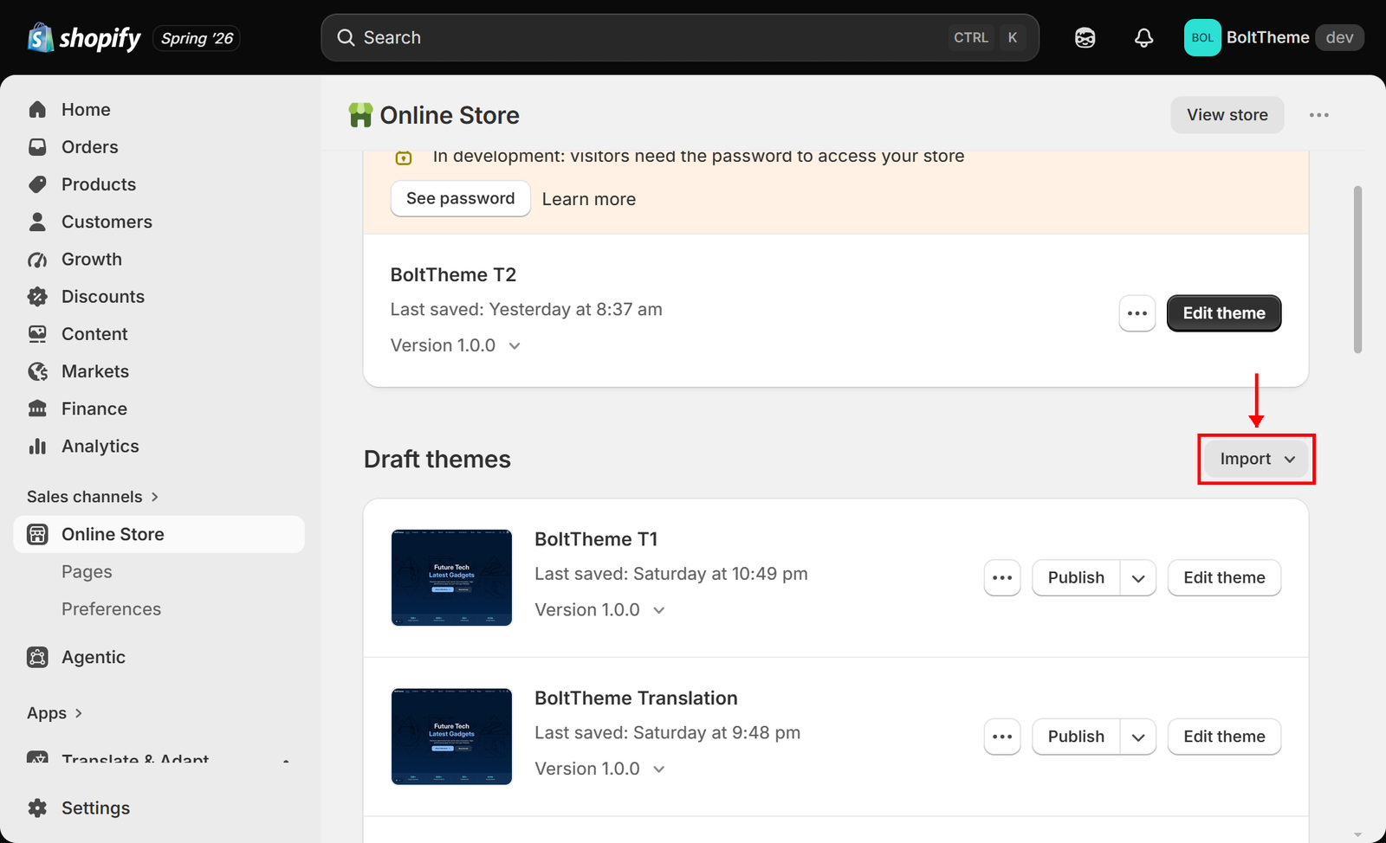Open the three-dot menu for BoltTheme T1
1386x843 pixels.
tap(1002, 578)
